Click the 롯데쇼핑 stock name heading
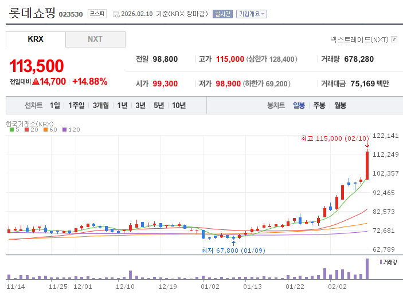Viewport: 403px width, 294px height. click(32, 13)
